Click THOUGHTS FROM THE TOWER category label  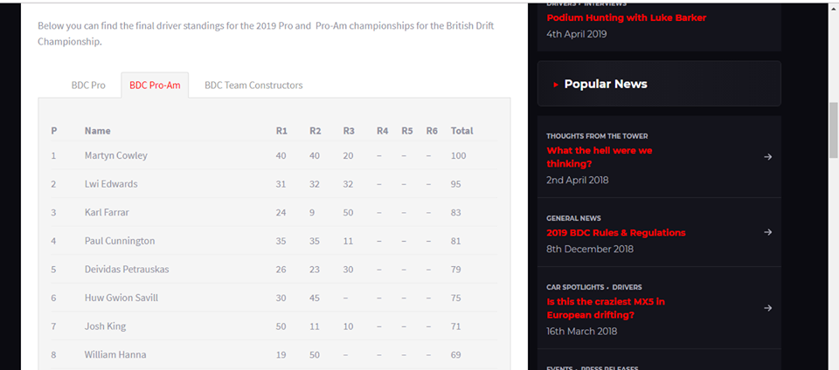click(x=597, y=136)
